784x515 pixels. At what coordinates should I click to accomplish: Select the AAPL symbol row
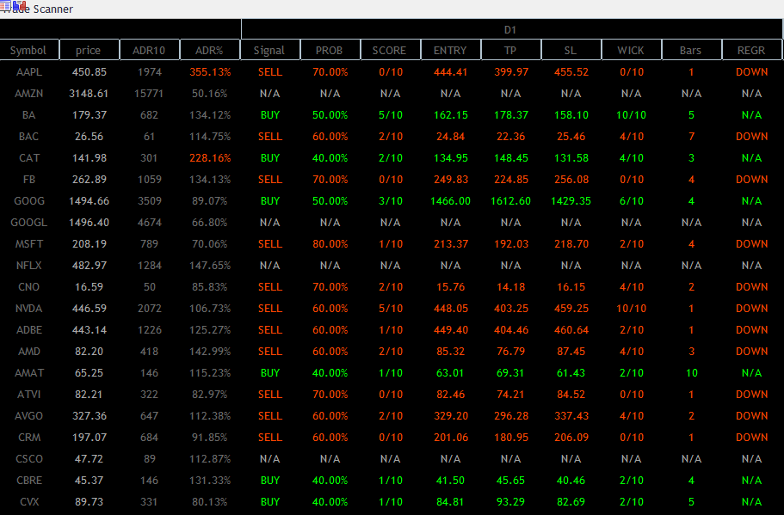coord(29,72)
